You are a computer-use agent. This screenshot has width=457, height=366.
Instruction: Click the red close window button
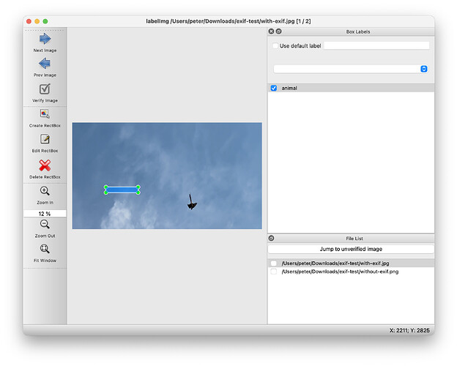[29, 21]
